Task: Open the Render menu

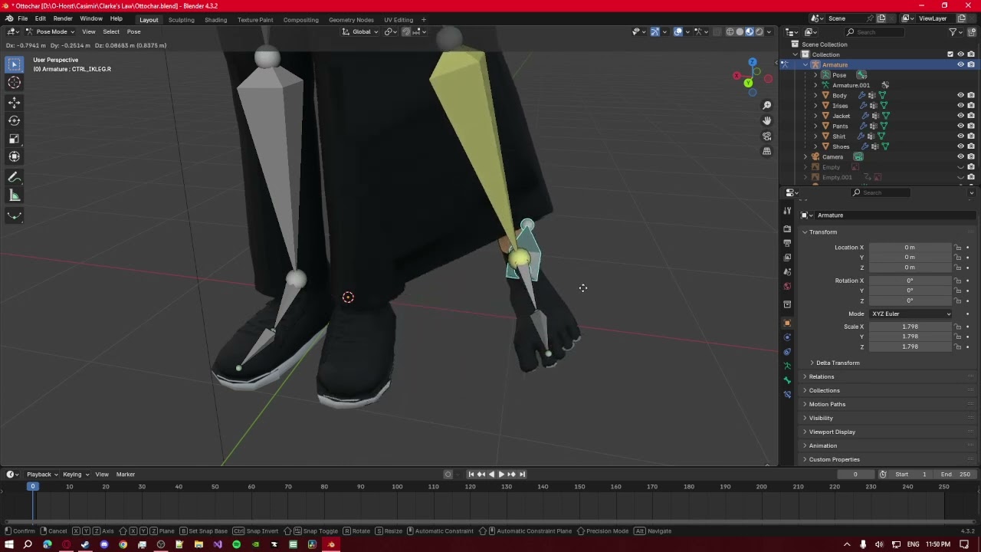Action: pos(63,18)
